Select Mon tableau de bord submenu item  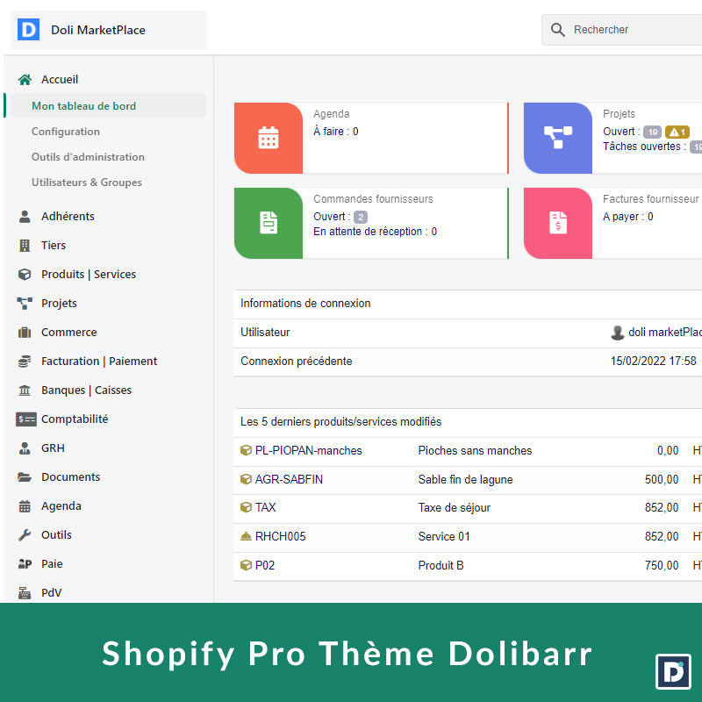(x=83, y=106)
